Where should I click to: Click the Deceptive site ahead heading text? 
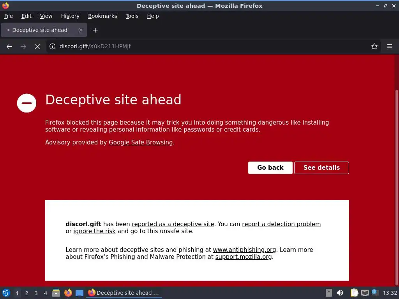pos(113,99)
